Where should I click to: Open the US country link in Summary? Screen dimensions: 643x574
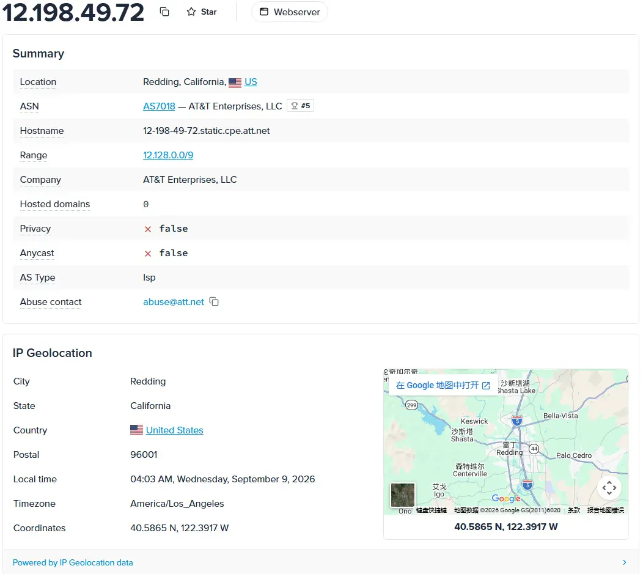251,82
